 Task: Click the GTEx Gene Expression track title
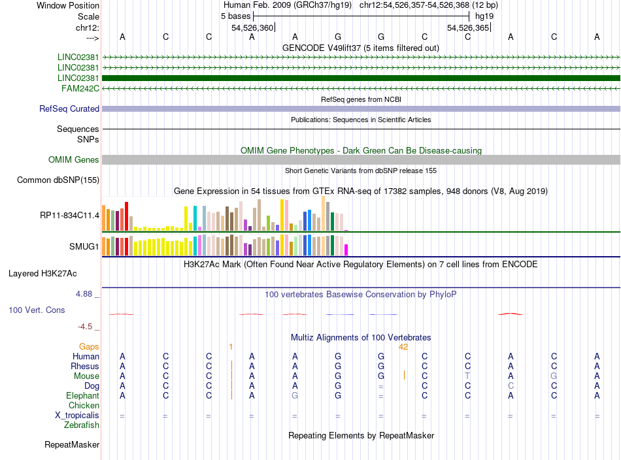pos(360,191)
